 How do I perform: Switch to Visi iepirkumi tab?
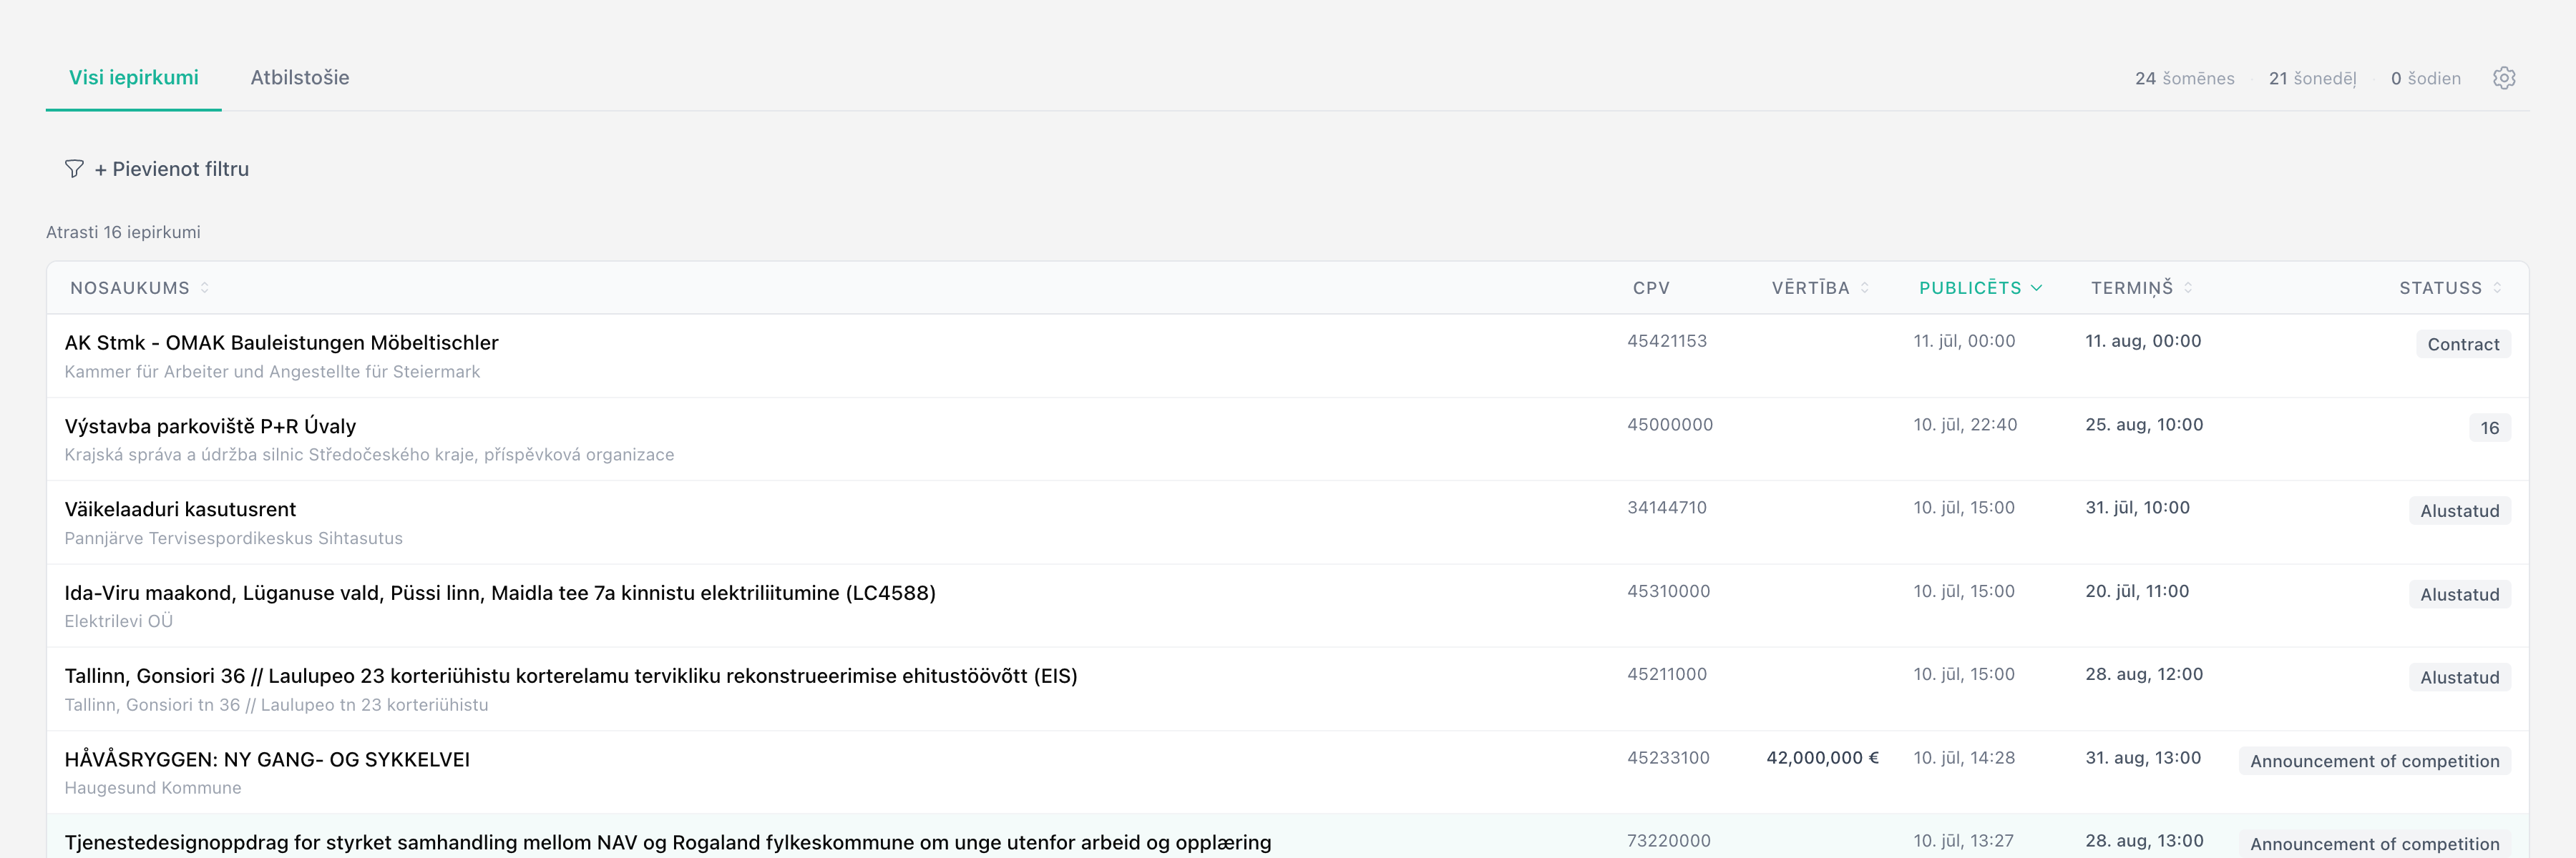[134, 78]
